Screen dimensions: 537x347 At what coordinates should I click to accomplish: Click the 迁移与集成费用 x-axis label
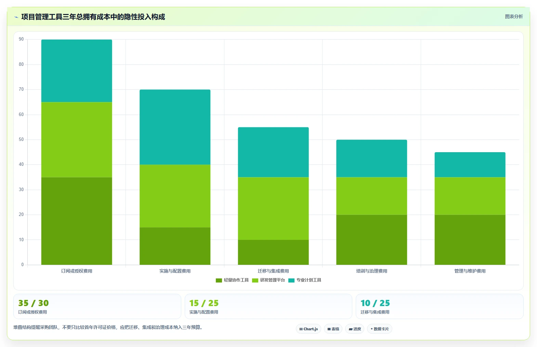(x=273, y=271)
